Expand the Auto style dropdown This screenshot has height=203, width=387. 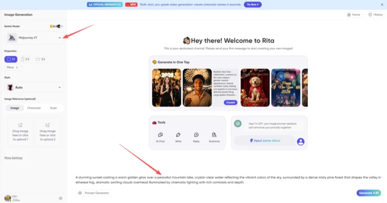tap(34, 88)
